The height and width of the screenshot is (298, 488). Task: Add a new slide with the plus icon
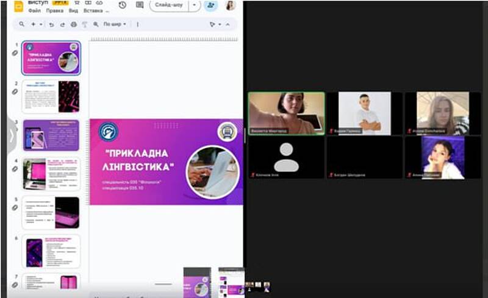coord(33,24)
